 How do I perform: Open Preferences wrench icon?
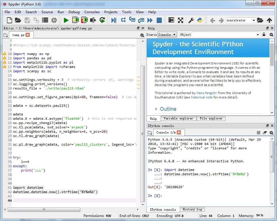click(191, 20)
